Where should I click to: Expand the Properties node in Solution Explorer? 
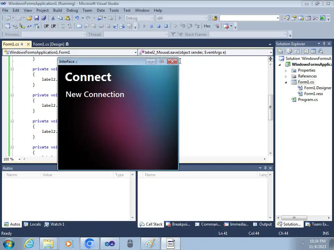pos(286,70)
